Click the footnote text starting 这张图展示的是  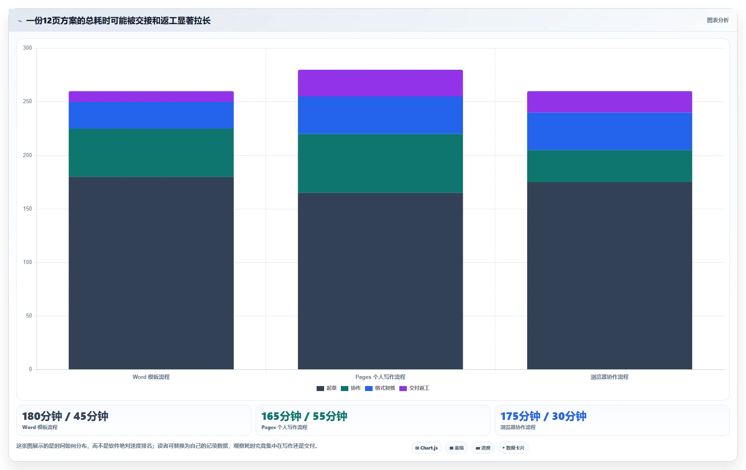point(168,446)
